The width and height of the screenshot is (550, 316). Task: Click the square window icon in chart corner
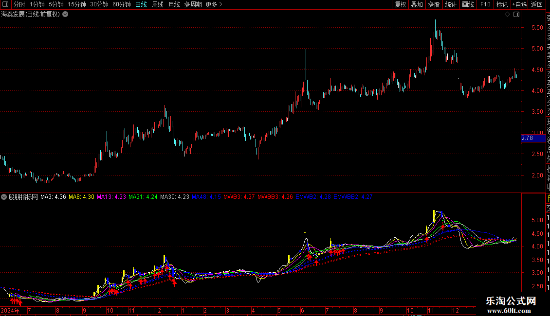tap(516, 15)
